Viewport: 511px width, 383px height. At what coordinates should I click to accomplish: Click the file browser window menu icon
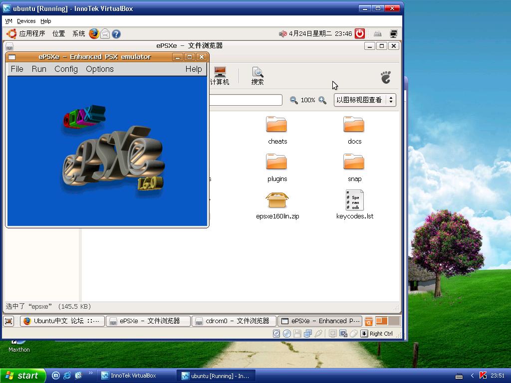click(x=9, y=46)
